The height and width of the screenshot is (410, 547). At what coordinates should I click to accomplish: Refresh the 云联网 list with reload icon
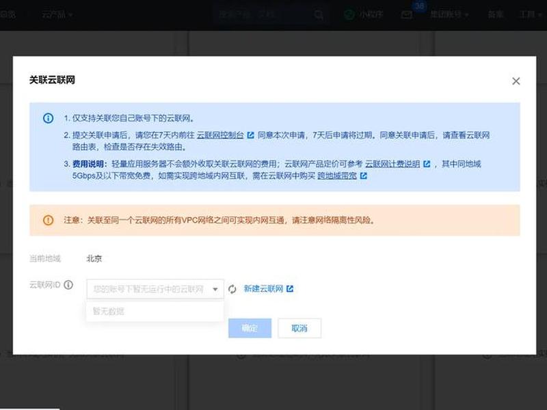tap(232, 289)
